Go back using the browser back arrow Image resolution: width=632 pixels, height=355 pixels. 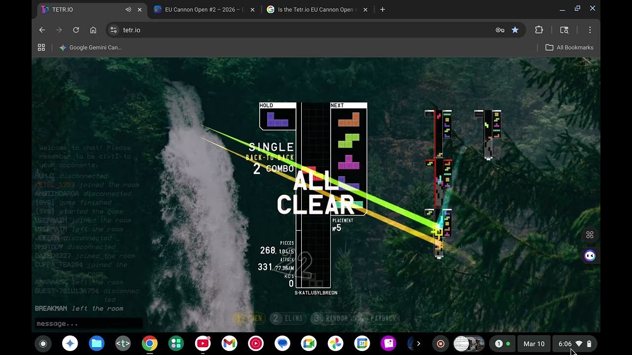click(42, 30)
